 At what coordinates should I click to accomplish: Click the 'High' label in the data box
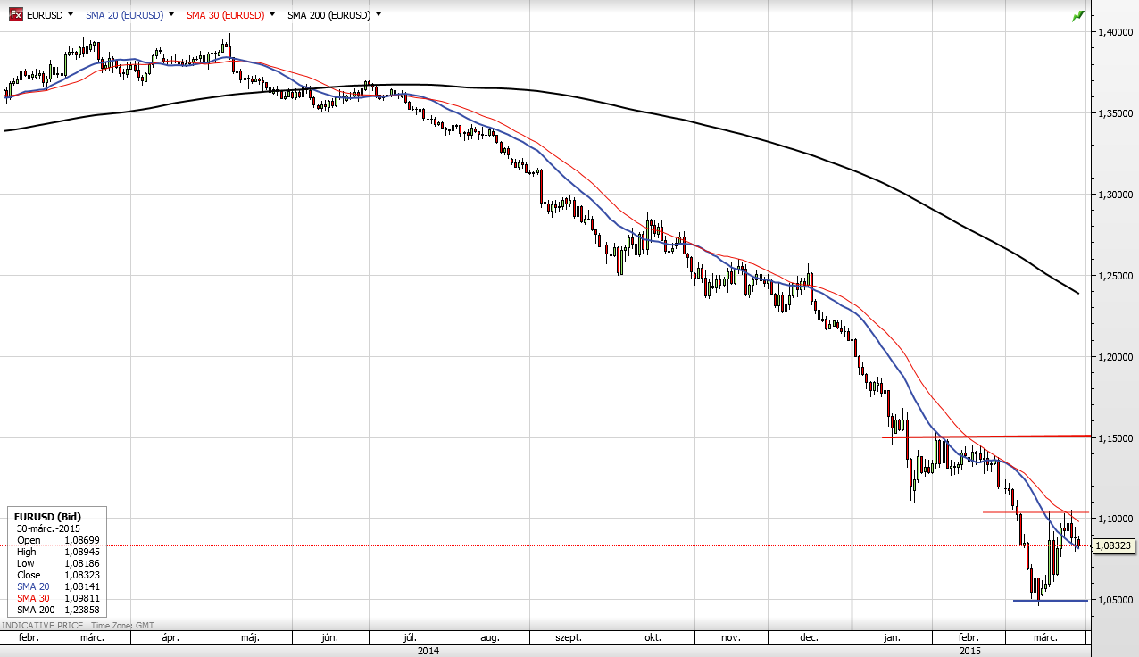28,552
